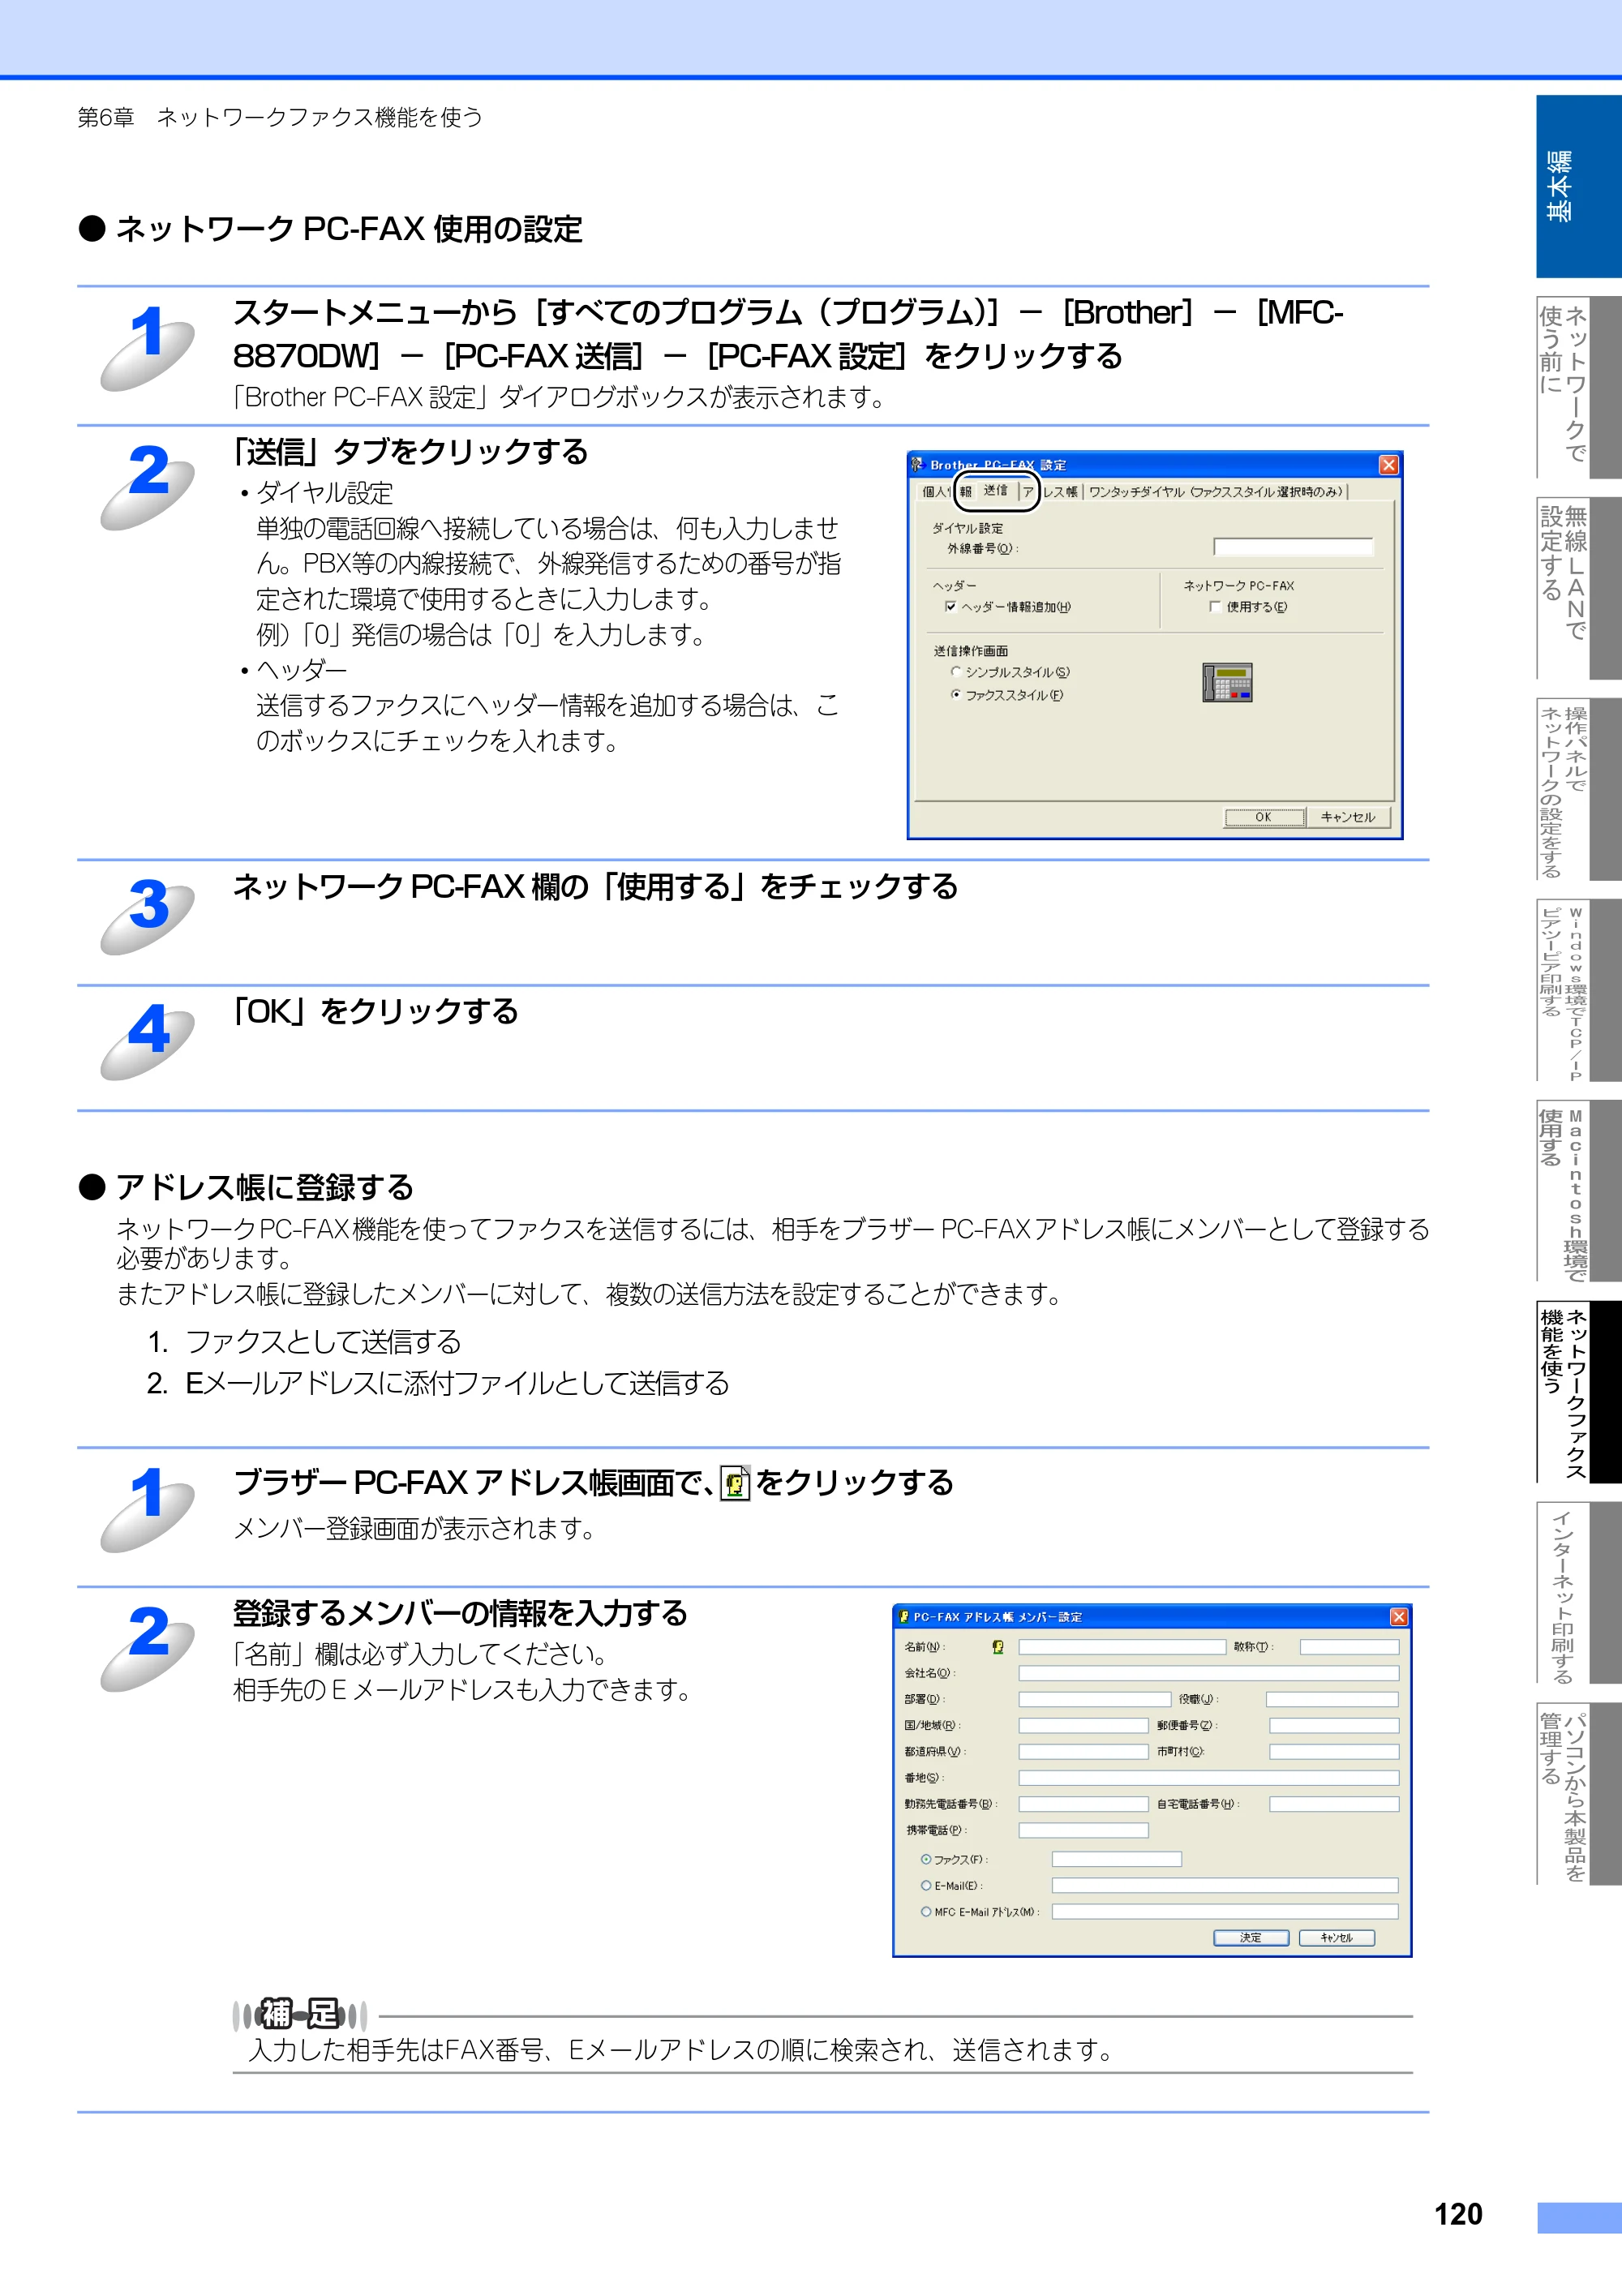Viewport: 1622px width, 2296px height.
Task: Open the ネットワークで使う前に side tab
Action: 1578,387
